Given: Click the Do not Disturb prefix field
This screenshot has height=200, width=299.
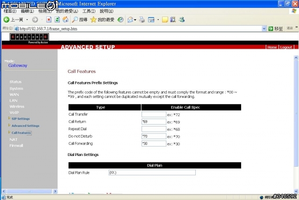Looking at the screenshot, I should (x=154, y=136).
